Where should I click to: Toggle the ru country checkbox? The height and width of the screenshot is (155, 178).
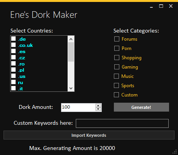pos(14,82)
